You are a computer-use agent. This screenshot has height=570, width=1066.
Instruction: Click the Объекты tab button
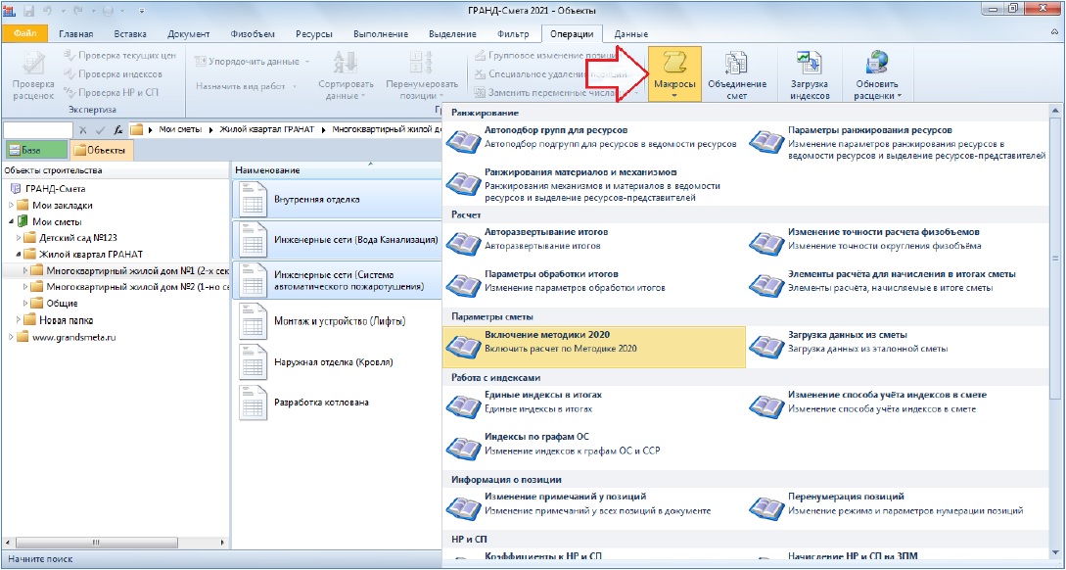click(101, 150)
